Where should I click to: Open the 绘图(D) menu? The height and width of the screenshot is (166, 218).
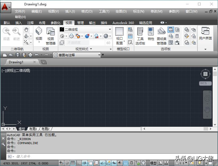(x=121, y=11)
